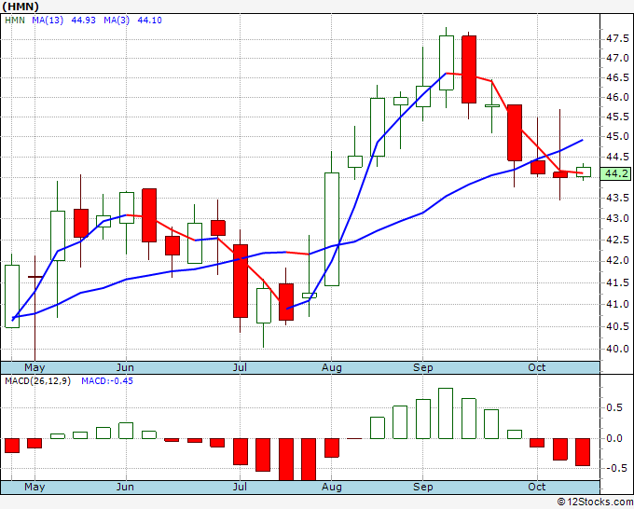This screenshot has width=634, height=509.
Task: Select Aug on the price chart axis
Action: pos(332,367)
